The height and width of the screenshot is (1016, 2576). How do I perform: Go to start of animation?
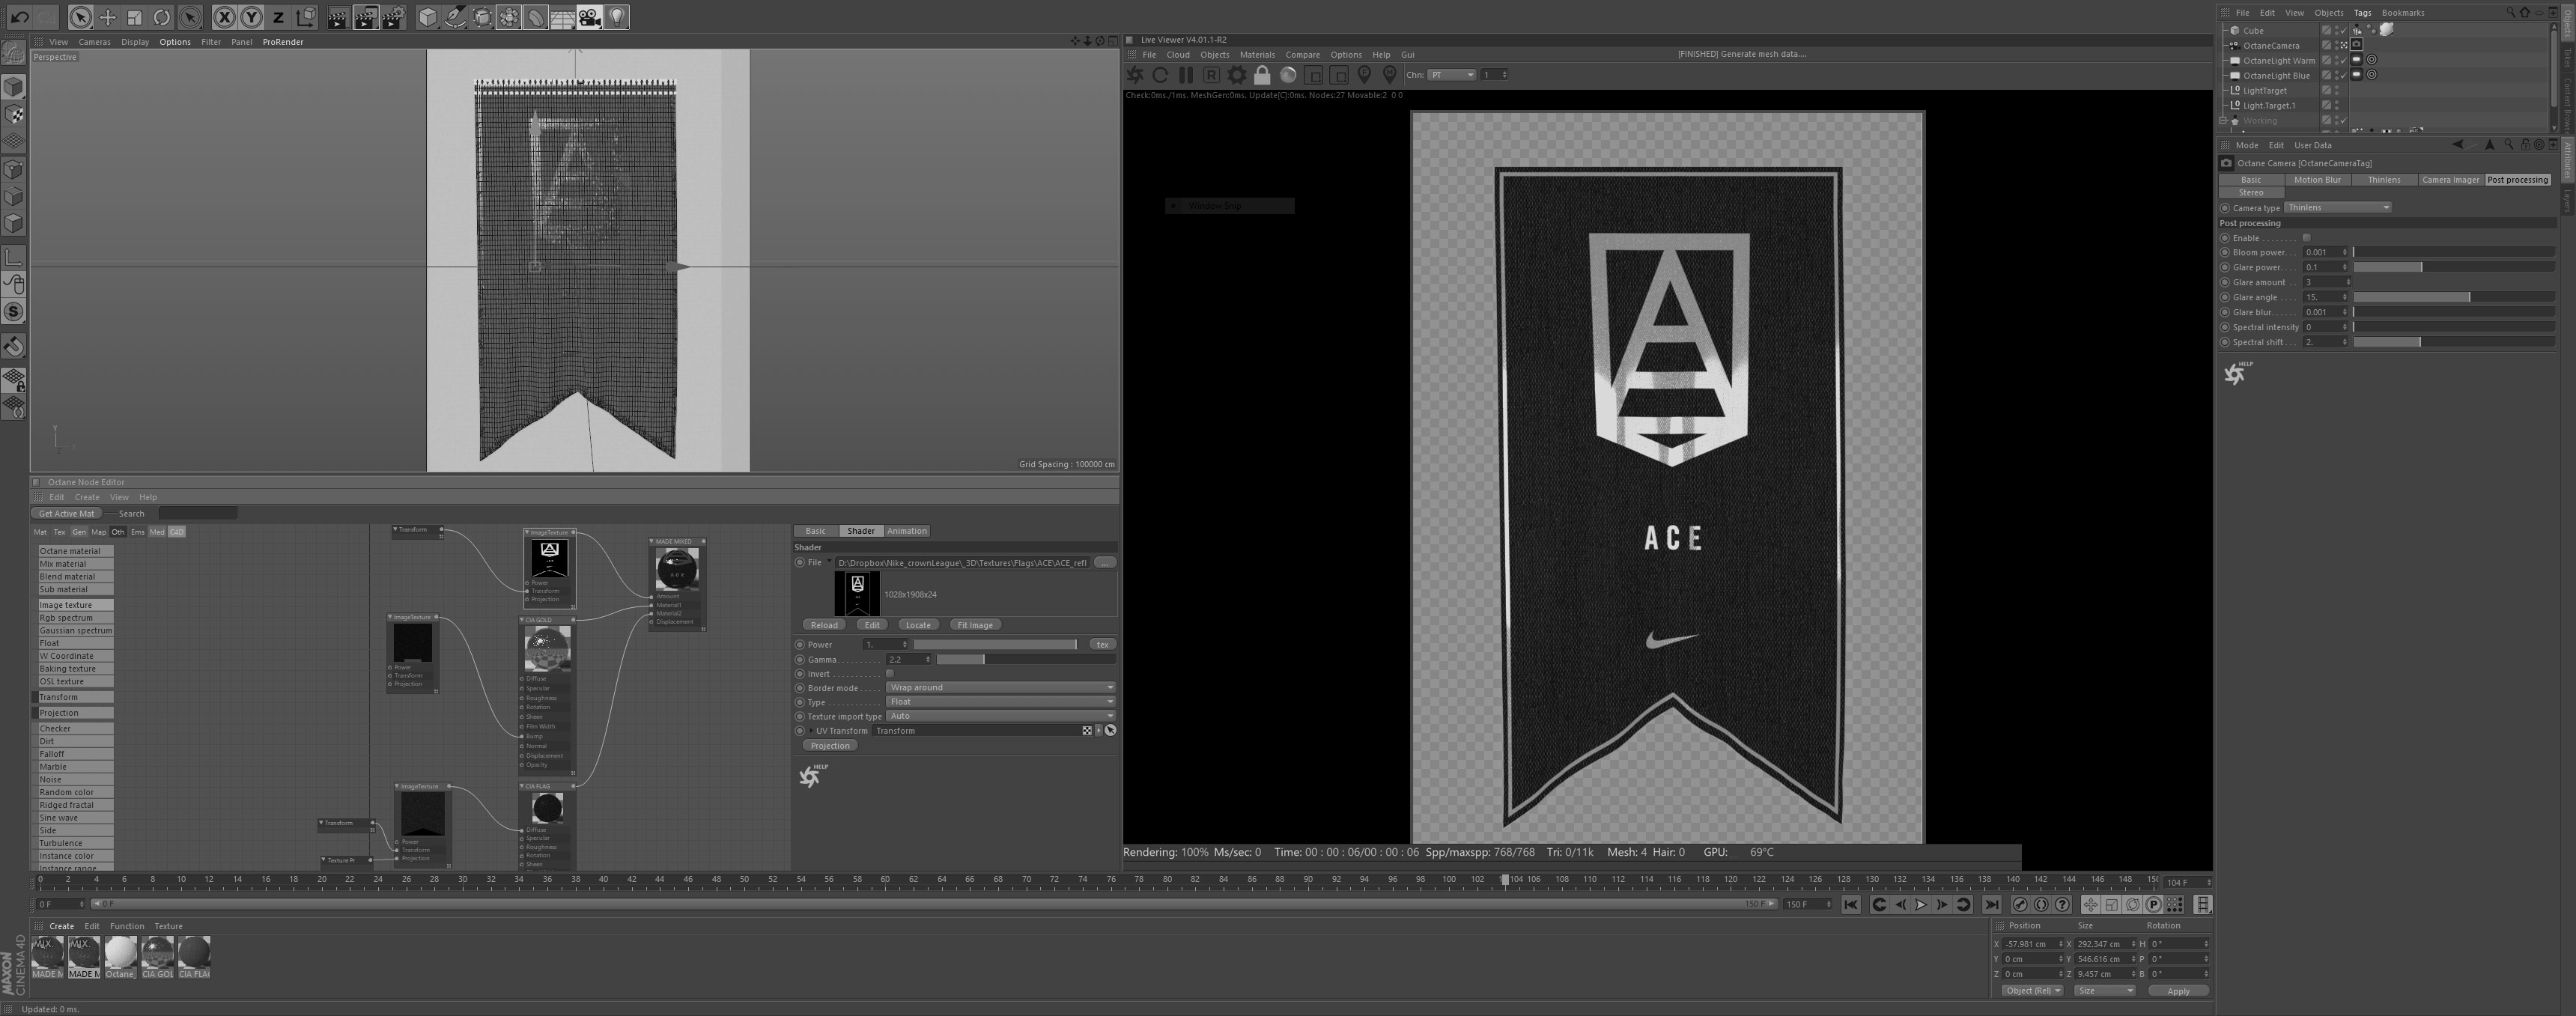coord(1850,905)
